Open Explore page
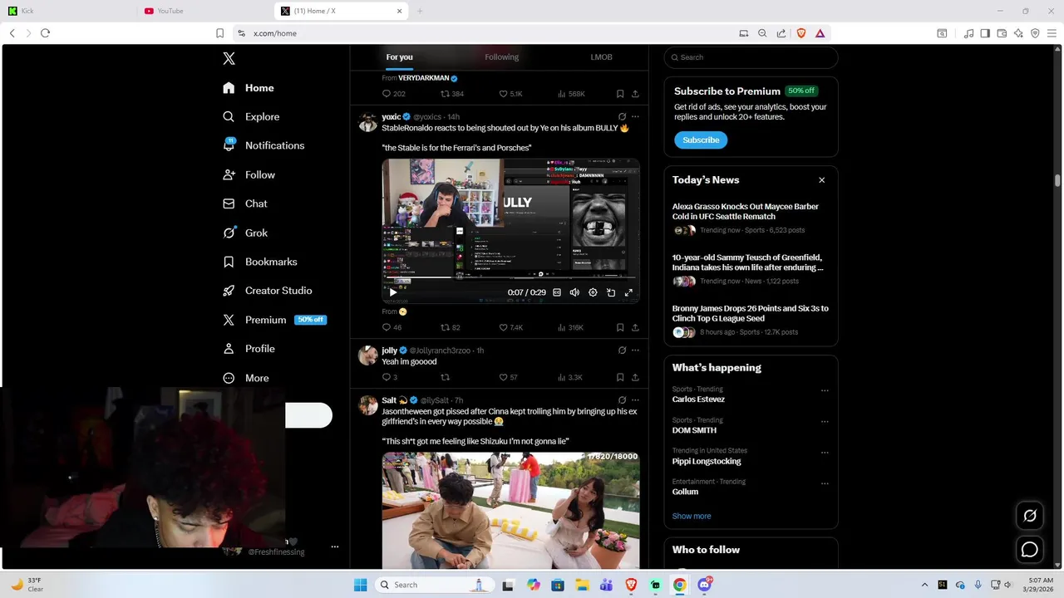 point(251,117)
